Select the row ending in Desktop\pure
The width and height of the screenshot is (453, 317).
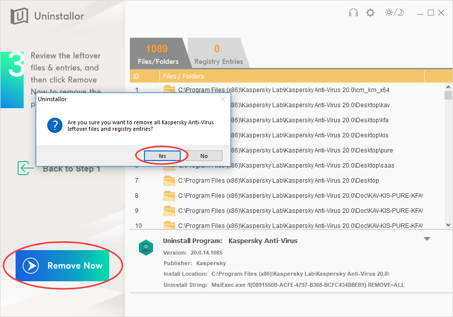click(312, 150)
